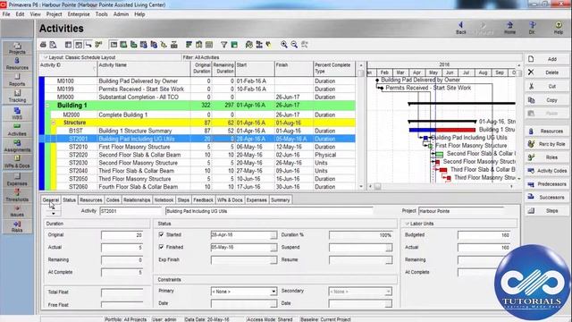Screen dimensions: 572x322
Task: Click the Copy command button
Action: (547, 100)
